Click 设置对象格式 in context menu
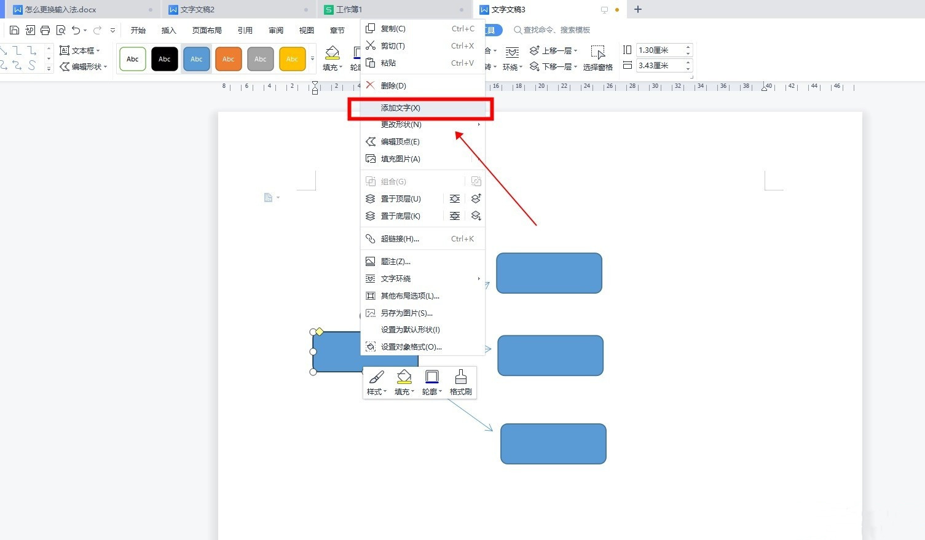This screenshot has height=540, width=925. click(411, 346)
